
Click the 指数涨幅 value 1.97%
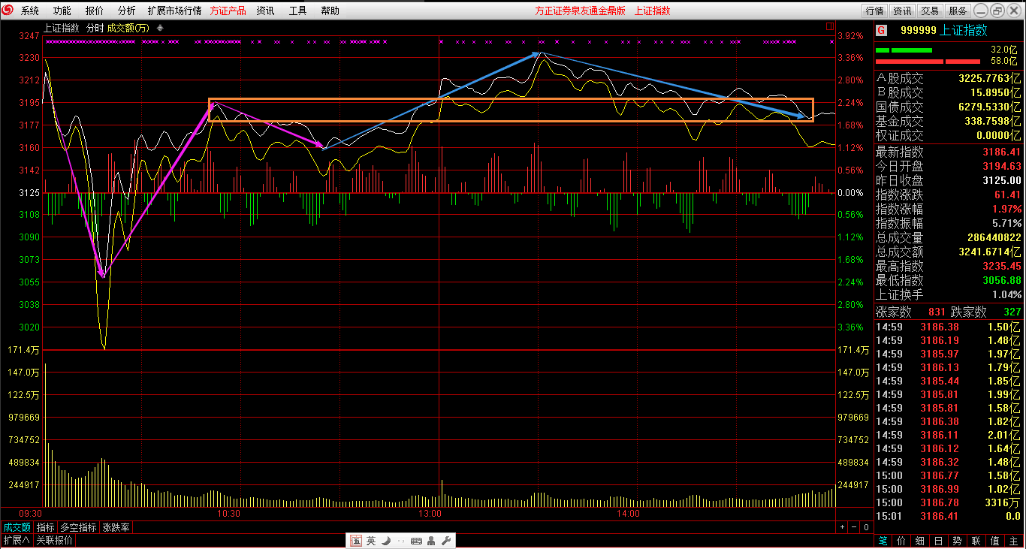[1006, 209]
